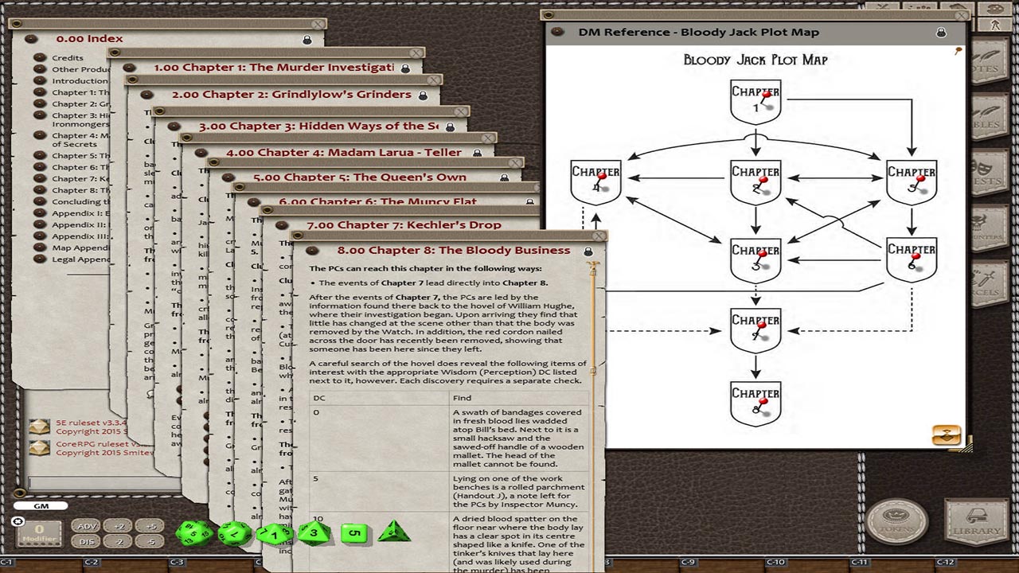This screenshot has height=573, width=1019.
Task: Toggle the ADV advantage button
Action: [86, 526]
